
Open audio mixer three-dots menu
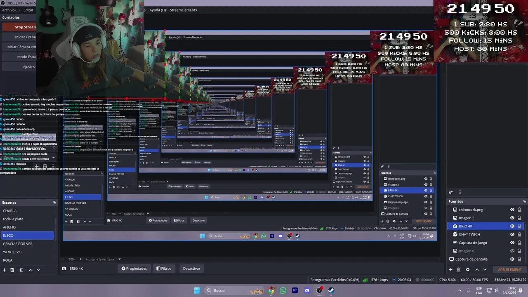pos(460,192)
